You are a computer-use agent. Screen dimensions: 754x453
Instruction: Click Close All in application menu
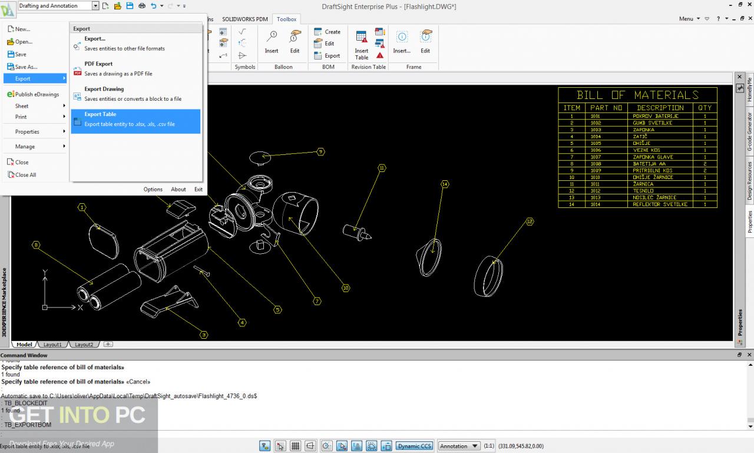(x=36, y=174)
